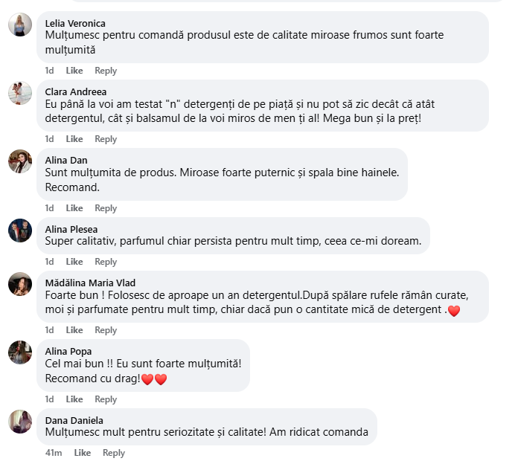Open Alina Popa's profile picture

coord(20,352)
